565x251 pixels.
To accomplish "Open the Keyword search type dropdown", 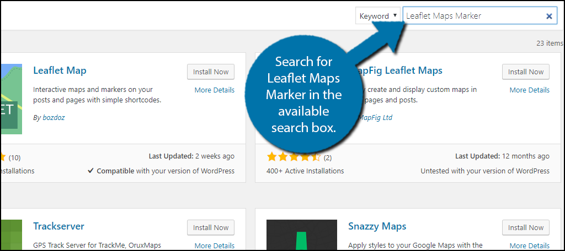I will point(378,16).
